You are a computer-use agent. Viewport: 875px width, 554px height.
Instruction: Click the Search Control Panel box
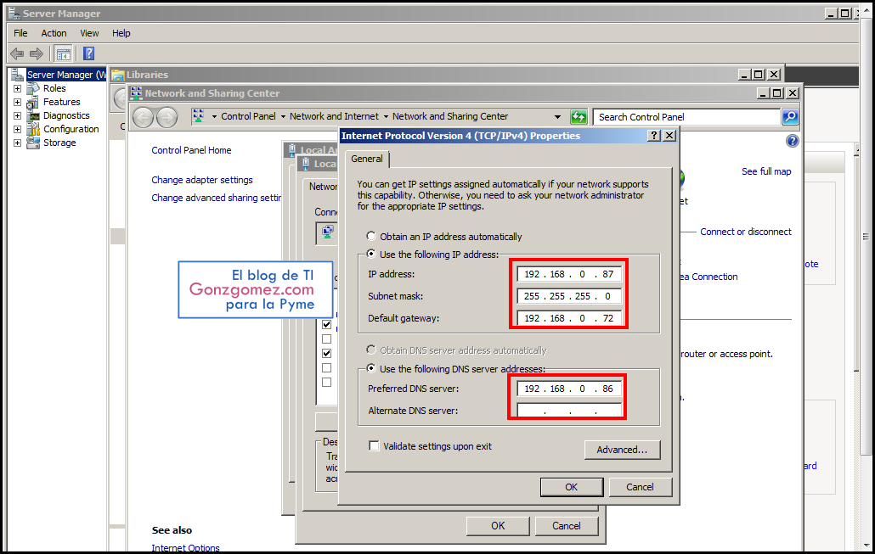pos(686,117)
